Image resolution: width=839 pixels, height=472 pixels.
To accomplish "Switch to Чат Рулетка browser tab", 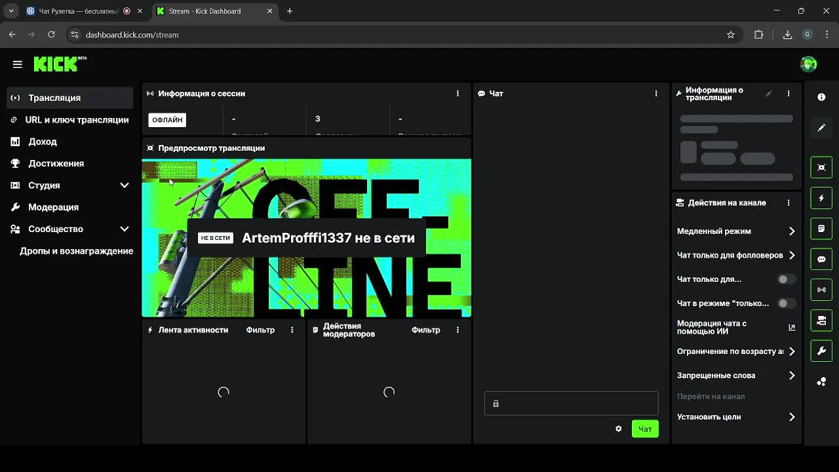I will 79,11.
